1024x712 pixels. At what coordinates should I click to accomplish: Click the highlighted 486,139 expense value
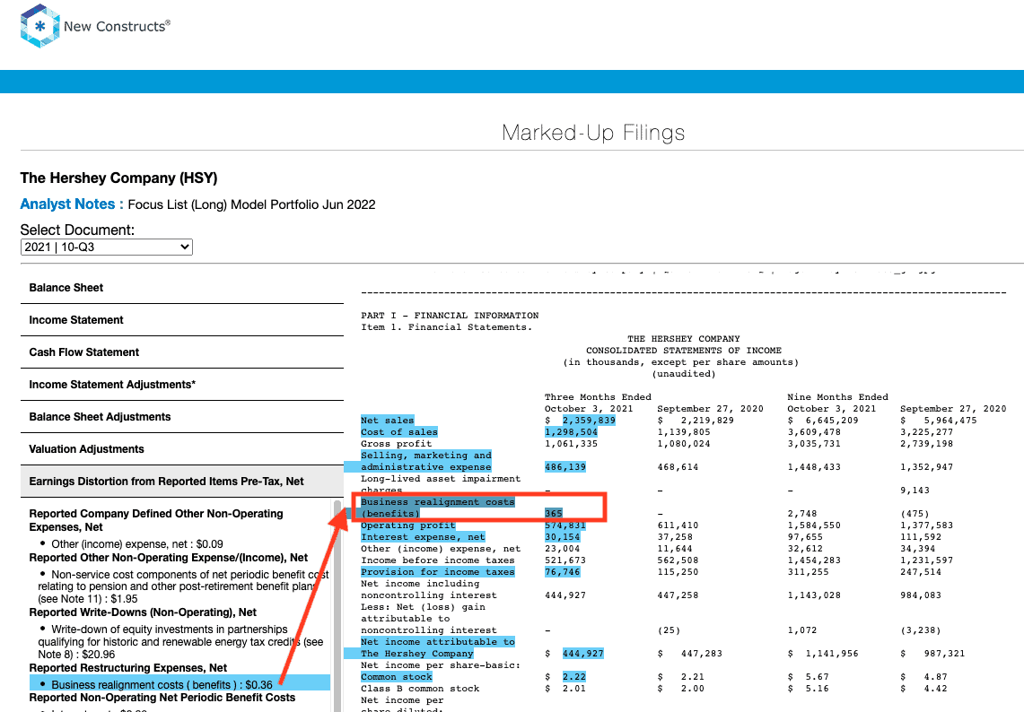pos(565,467)
